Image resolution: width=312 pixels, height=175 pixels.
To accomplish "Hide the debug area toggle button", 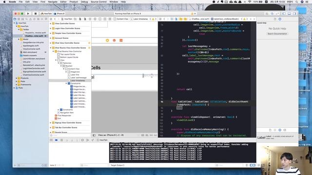I will (x=51, y=140).
